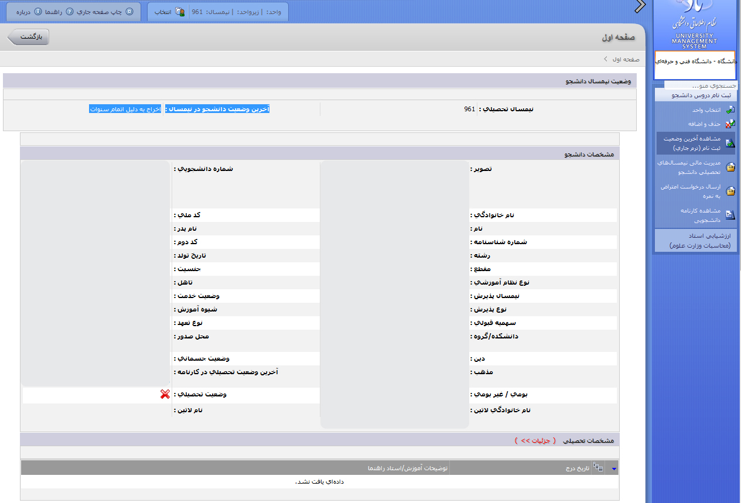
Task: Click the صفحه اول breadcrumb link
Action: tap(626, 59)
